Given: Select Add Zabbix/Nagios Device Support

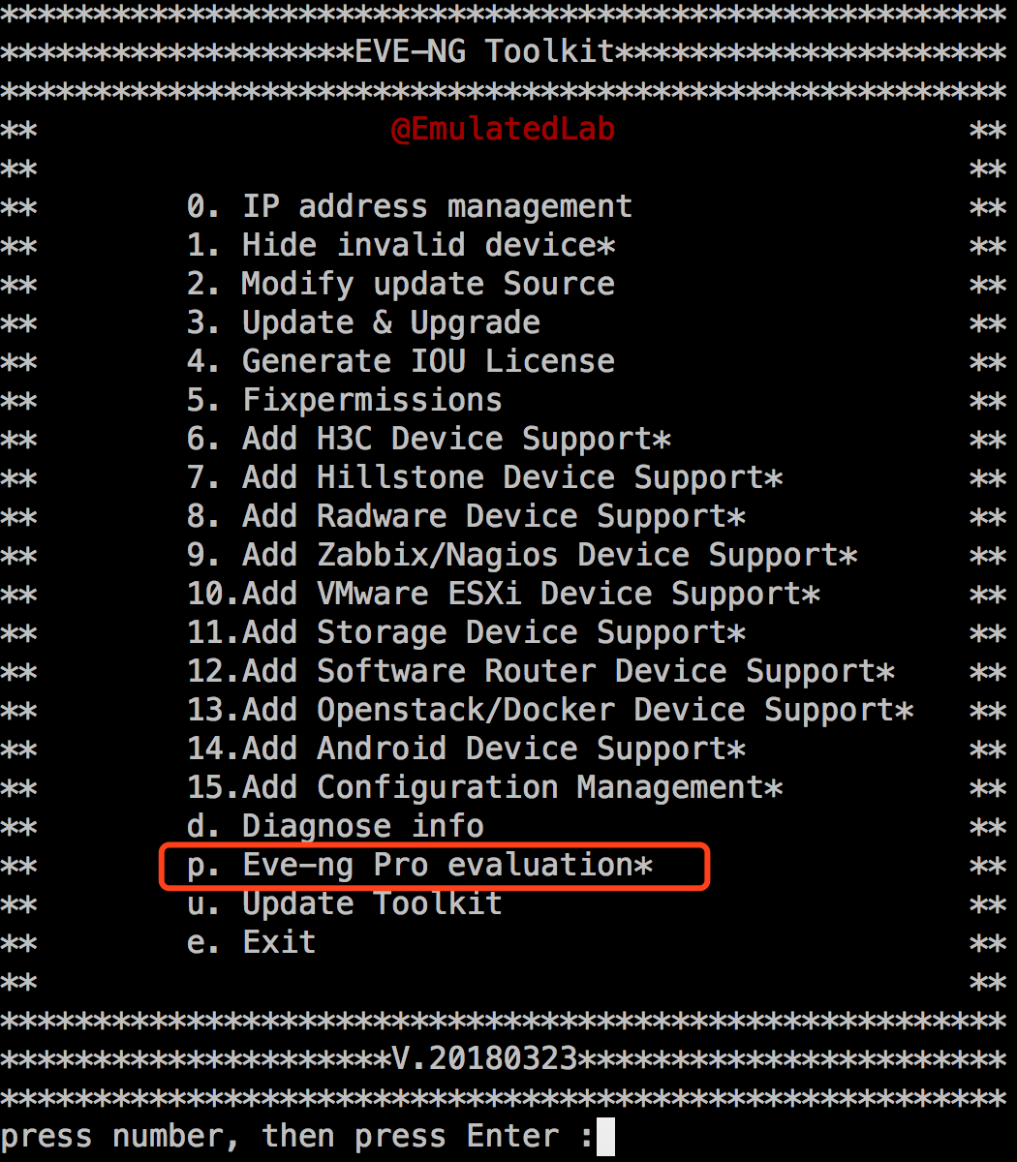Looking at the screenshot, I should point(522,555).
